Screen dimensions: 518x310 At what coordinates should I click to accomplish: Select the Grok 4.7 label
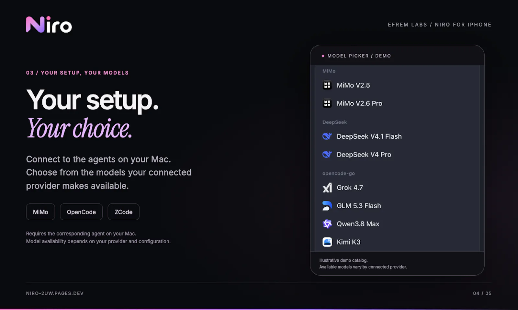click(350, 188)
